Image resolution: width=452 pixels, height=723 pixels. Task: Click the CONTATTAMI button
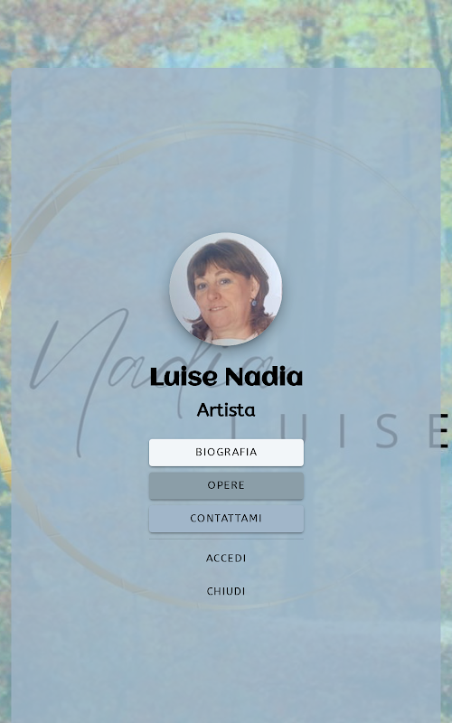click(226, 518)
